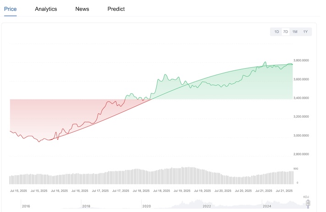Screen dimensions: 326x212
Task: Choose the 7D time range
Action: [x=286, y=32]
